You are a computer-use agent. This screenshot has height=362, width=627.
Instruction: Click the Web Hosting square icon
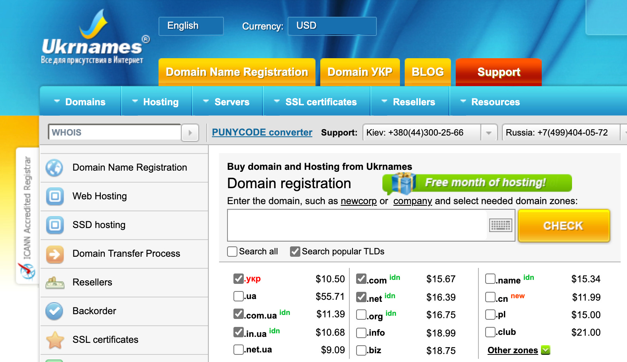(55, 197)
